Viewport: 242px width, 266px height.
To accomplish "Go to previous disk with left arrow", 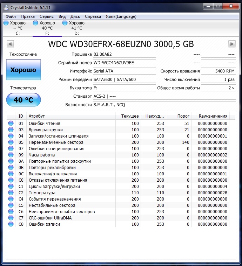I will pos(10,44).
